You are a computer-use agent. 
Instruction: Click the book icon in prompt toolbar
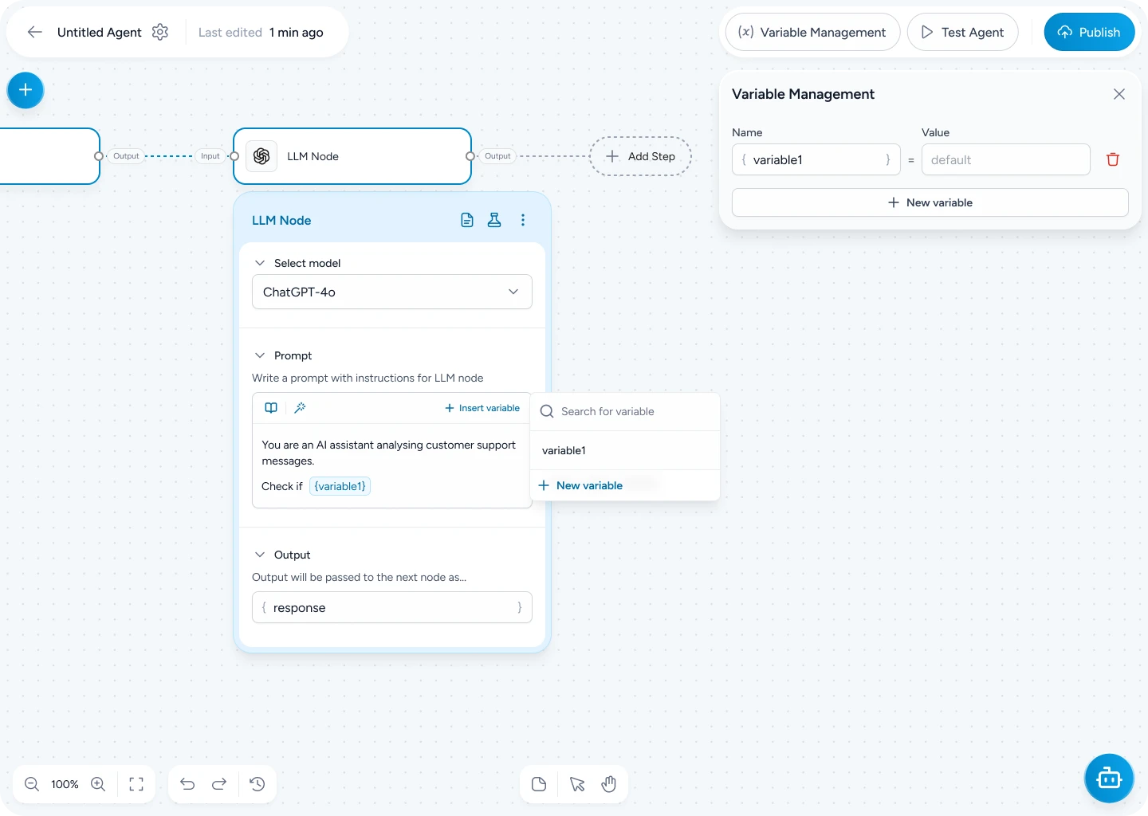[271, 408]
